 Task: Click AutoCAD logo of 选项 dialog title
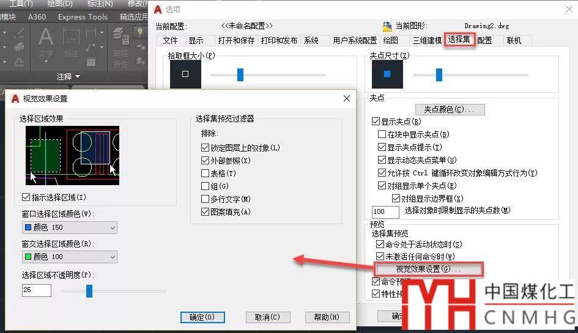click(x=158, y=10)
